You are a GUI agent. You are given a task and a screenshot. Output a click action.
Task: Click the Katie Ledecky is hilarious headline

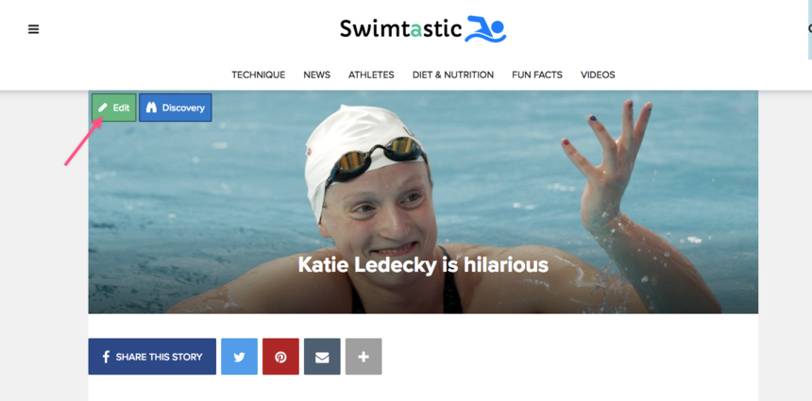(423, 265)
